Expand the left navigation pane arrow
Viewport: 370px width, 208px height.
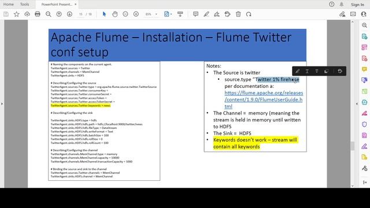(x=2, y=103)
